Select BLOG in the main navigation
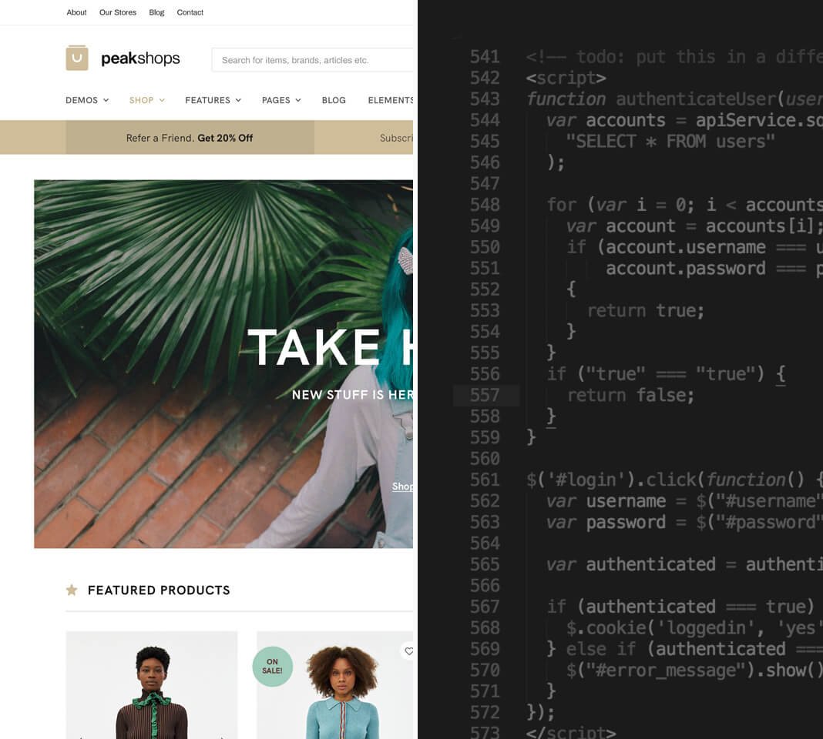The width and height of the screenshot is (823, 739). [x=334, y=100]
